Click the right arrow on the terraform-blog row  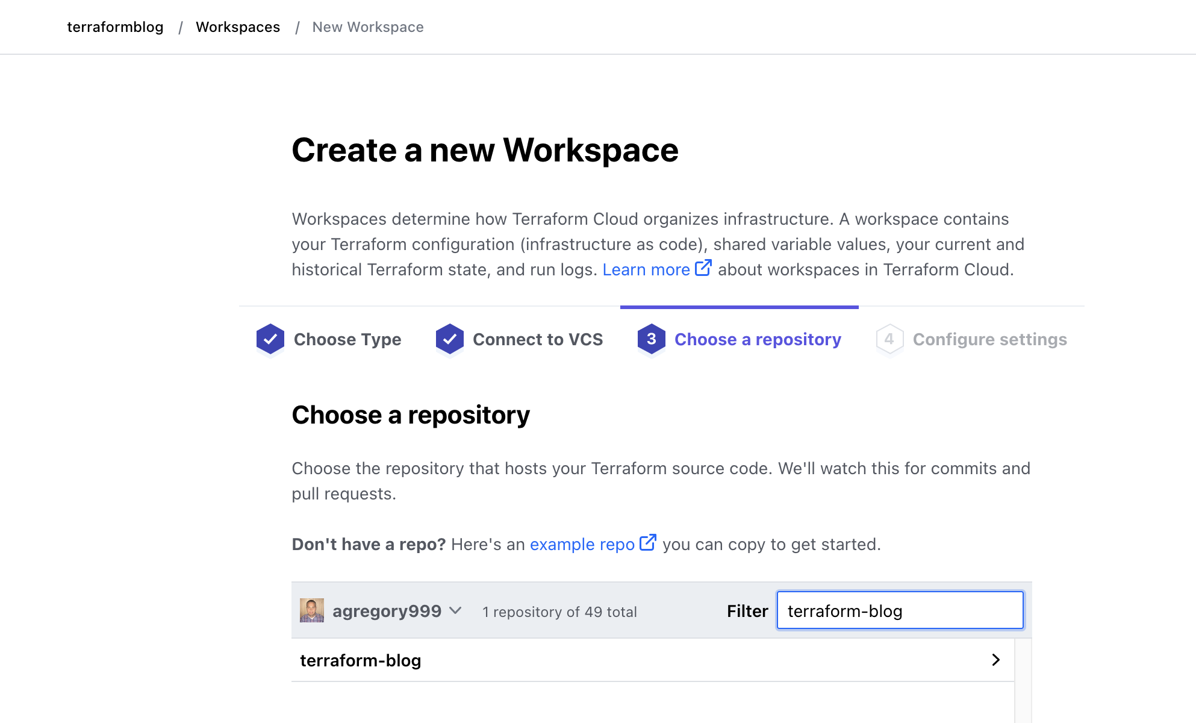(996, 660)
